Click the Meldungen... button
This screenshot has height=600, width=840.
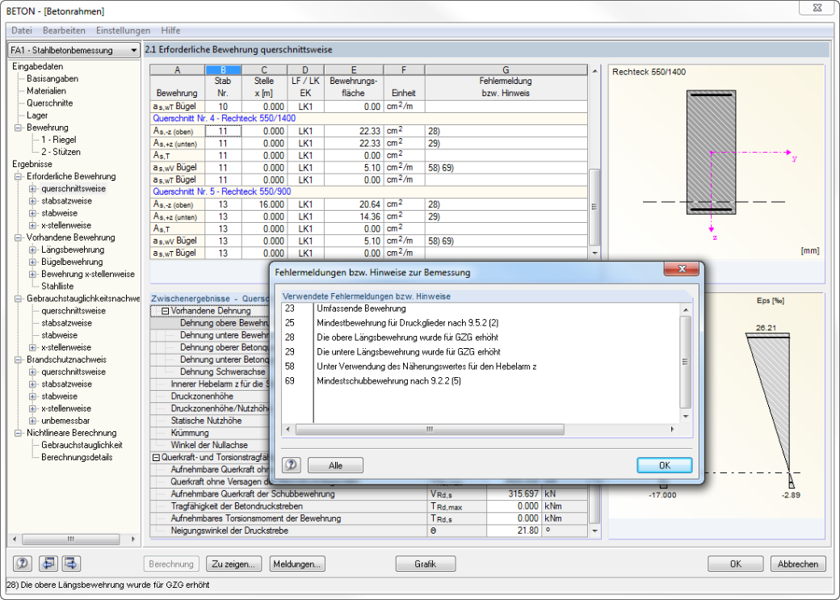(x=296, y=564)
